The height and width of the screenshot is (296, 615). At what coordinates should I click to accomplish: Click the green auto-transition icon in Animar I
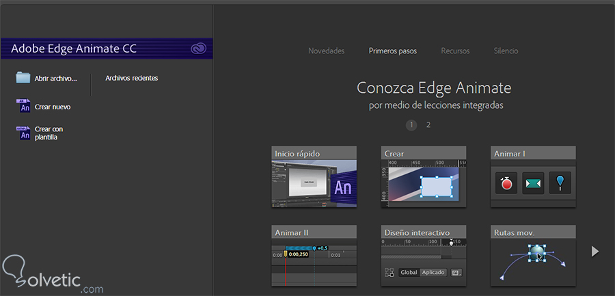click(x=533, y=183)
